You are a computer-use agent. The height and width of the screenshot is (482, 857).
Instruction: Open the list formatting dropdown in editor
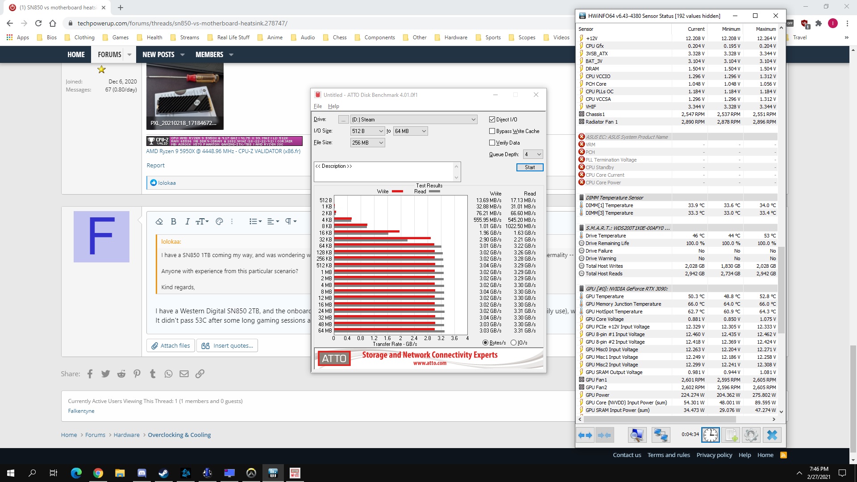[x=255, y=221]
